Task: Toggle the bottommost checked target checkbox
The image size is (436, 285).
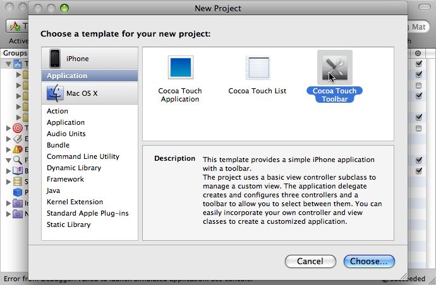Action: pos(419,171)
